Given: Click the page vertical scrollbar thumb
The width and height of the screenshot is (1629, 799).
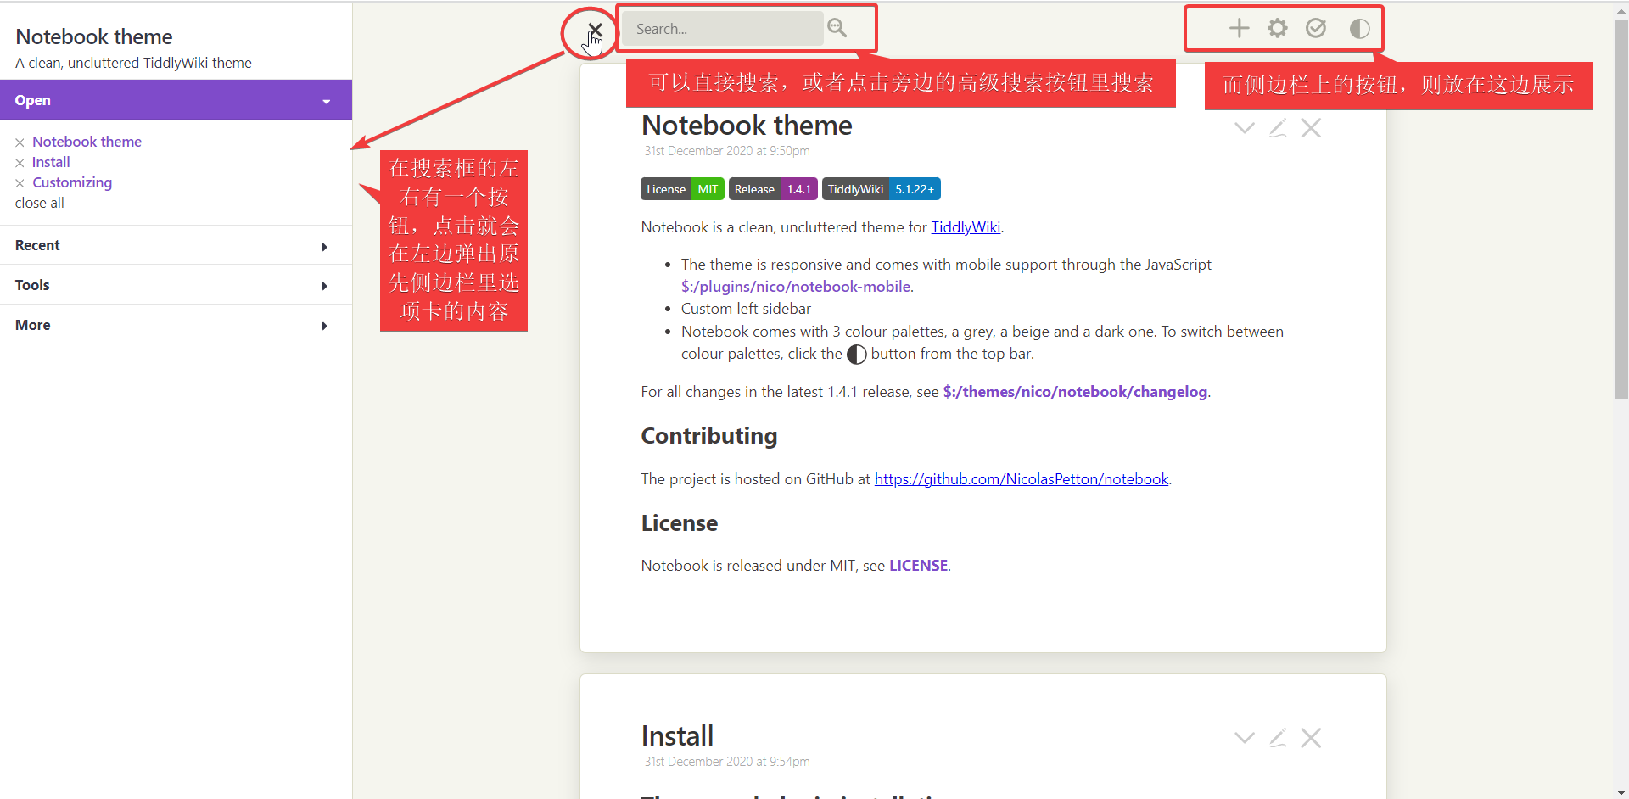Looking at the screenshot, I should click(x=1621, y=208).
